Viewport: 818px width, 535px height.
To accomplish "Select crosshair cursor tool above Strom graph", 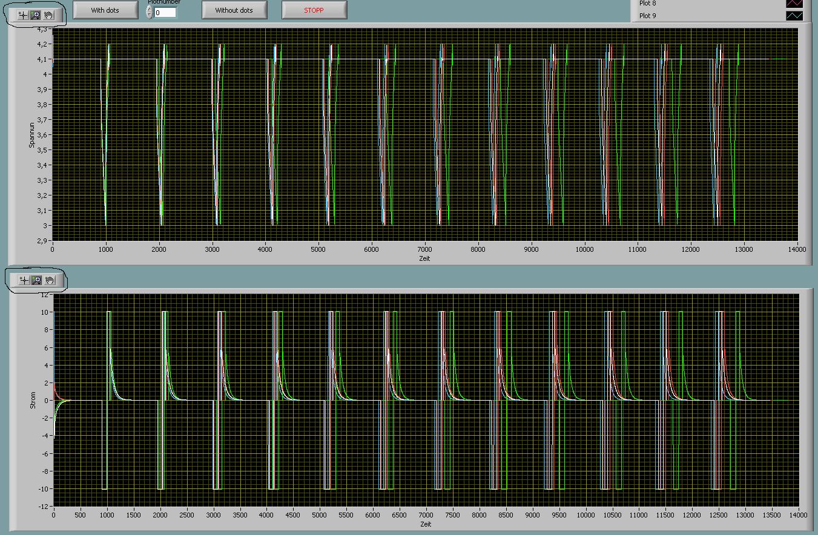I will pyautogui.click(x=23, y=280).
